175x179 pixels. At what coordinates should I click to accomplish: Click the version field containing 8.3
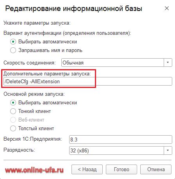121,140
